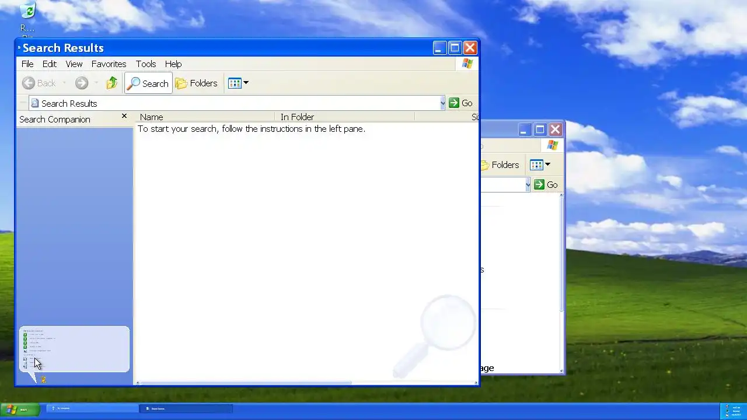Sort results by Name column header
747x420 pixels.
(x=205, y=117)
